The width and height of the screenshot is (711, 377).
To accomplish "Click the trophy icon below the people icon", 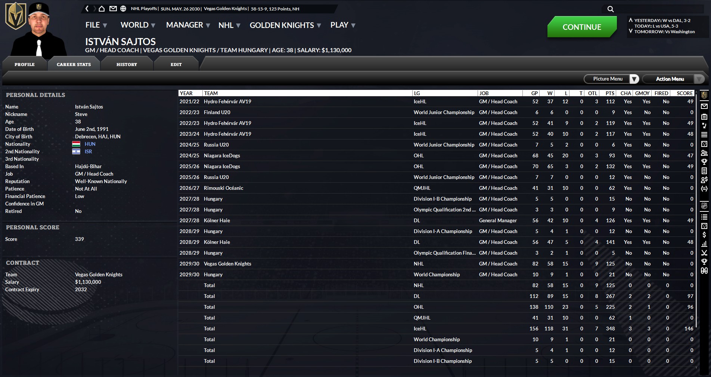I will click(x=704, y=162).
